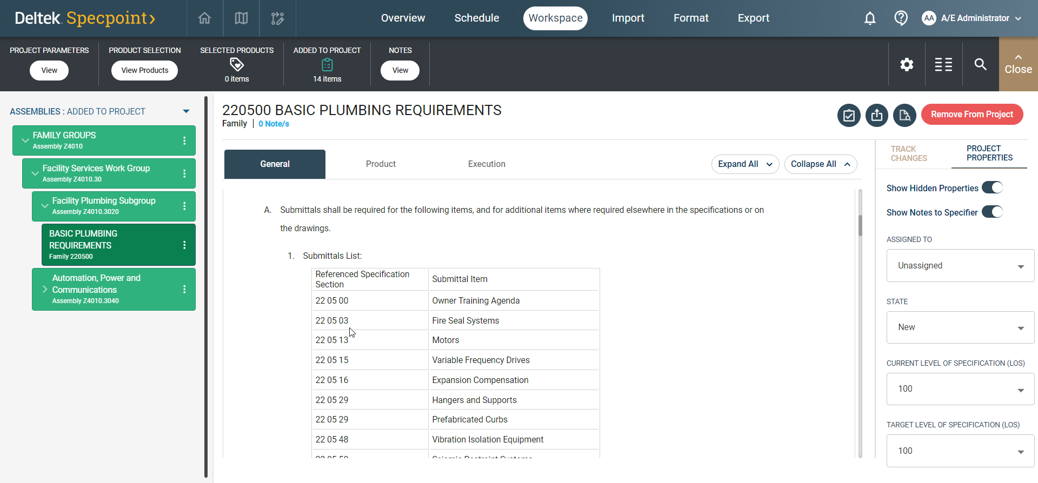Click the help question mark icon
This screenshot has height=483, width=1038.
tap(901, 18)
